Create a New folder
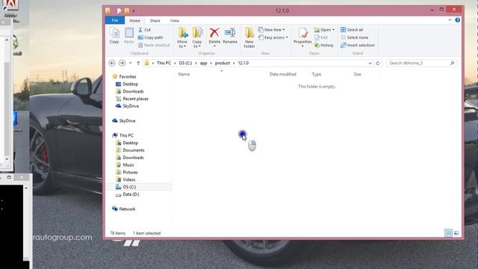Image resolution: width=478 pixels, height=269 pixels. [x=249, y=37]
